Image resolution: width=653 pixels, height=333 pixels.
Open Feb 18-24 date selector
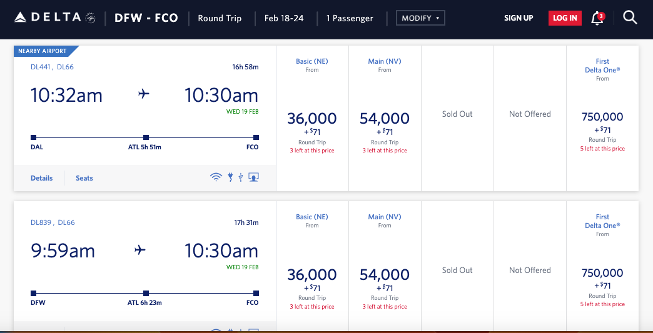284,18
